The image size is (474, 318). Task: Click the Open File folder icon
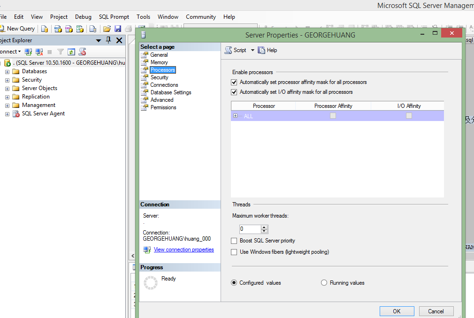(x=107, y=29)
